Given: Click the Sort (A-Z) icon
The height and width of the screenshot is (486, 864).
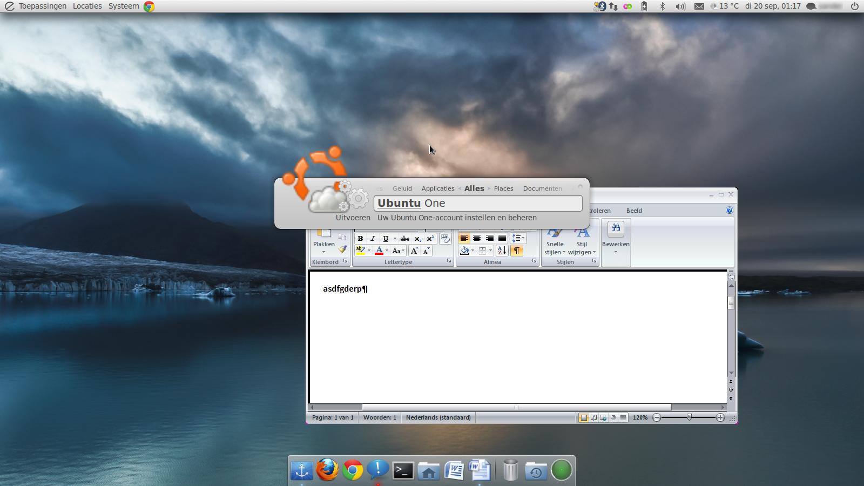Looking at the screenshot, I should [502, 251].
